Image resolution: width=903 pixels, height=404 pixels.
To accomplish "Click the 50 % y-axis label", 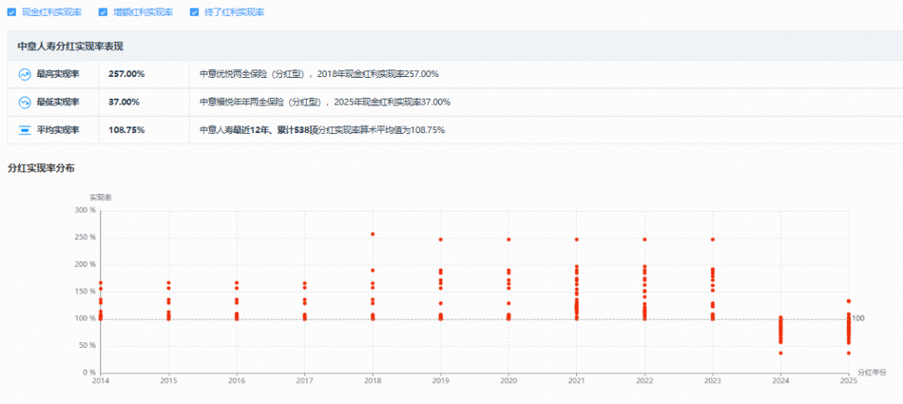I will pyautogui.click(x=87, y=345).
